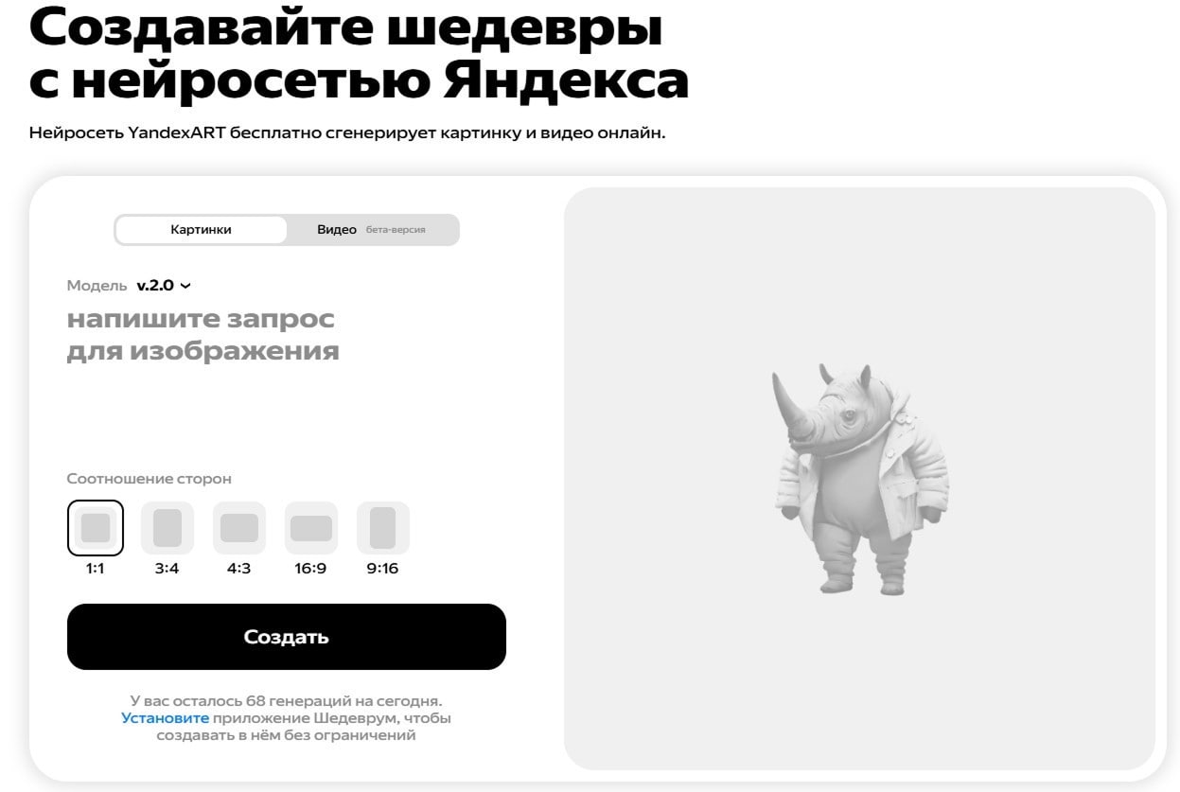
Task: Expand the chevron arrow beside v.2.0
Action: [x=185, y=286]
